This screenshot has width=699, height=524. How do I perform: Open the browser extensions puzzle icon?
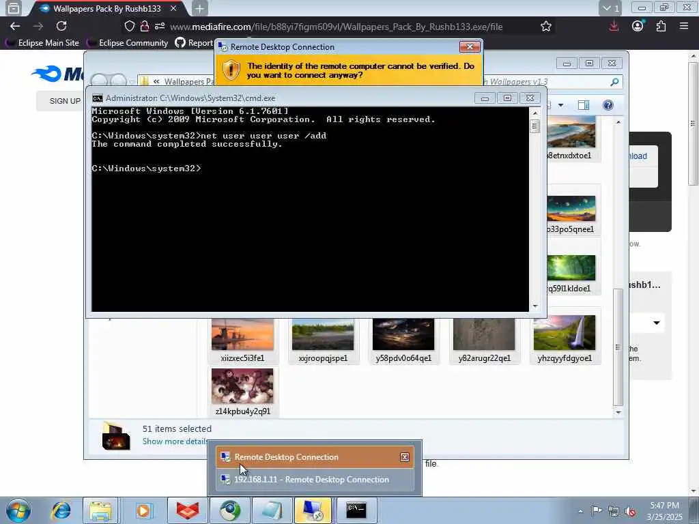661,27
